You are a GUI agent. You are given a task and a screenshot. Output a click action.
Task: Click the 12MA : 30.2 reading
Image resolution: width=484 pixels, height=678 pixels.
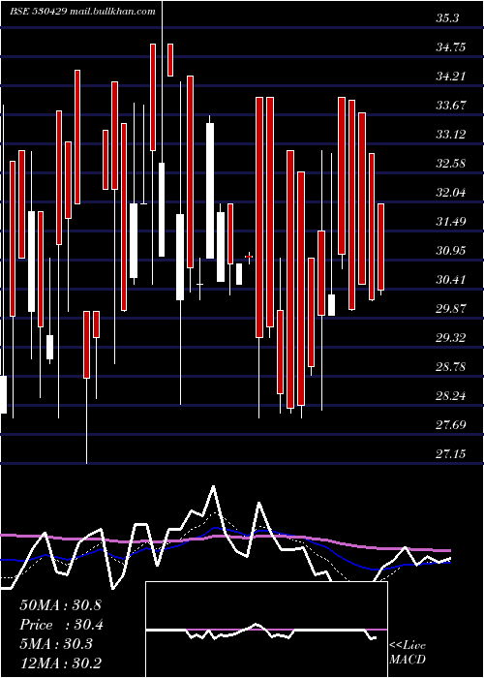point(60,663)
